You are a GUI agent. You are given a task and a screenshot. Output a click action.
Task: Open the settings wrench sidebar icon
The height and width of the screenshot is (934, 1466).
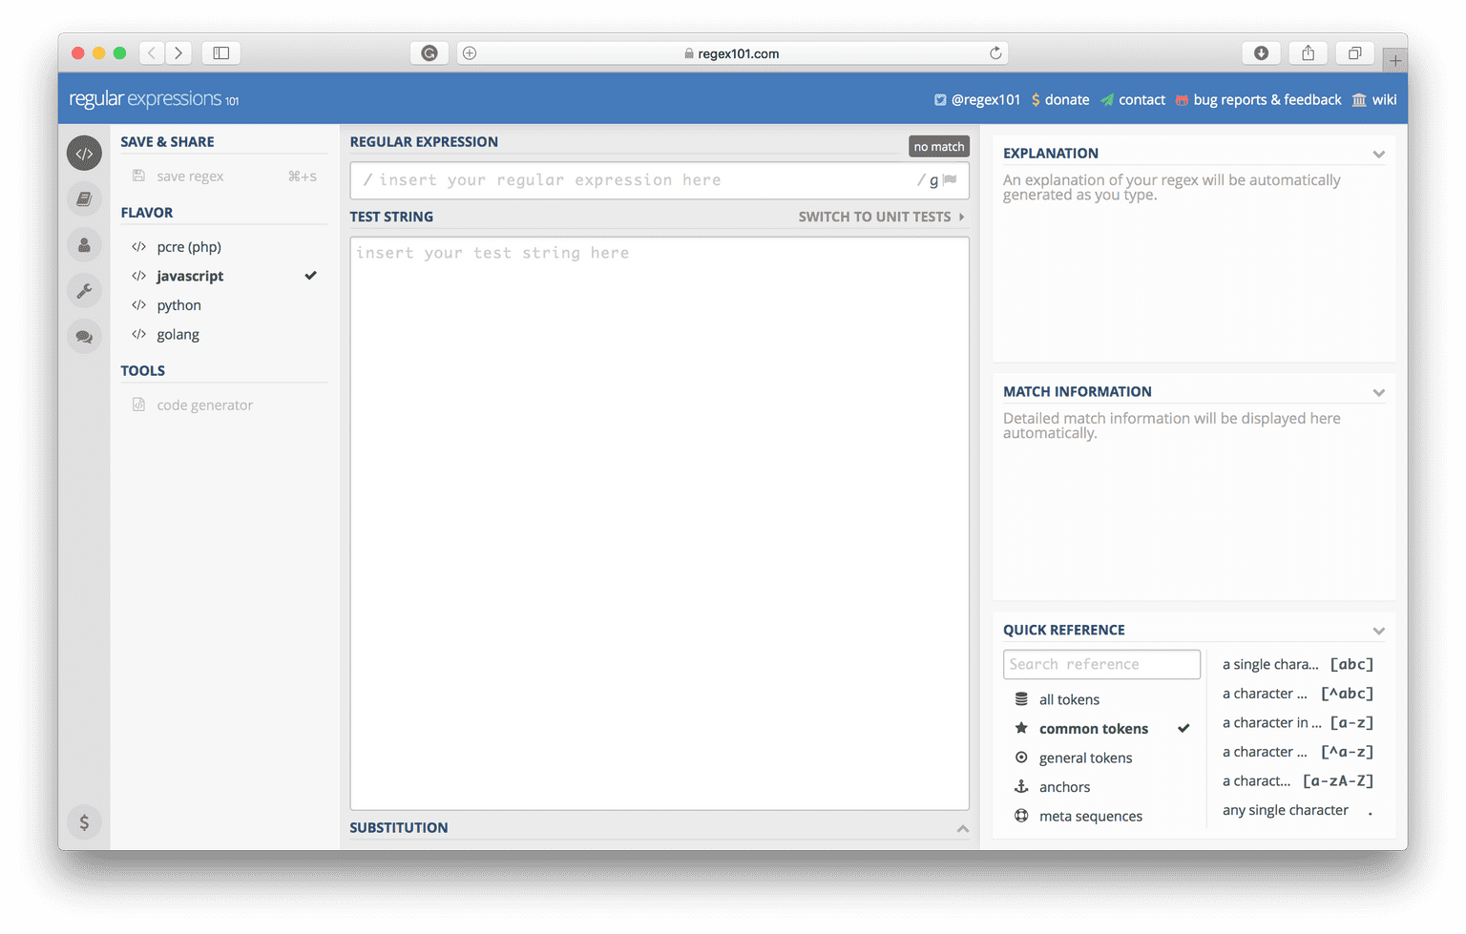pos(84,290)
